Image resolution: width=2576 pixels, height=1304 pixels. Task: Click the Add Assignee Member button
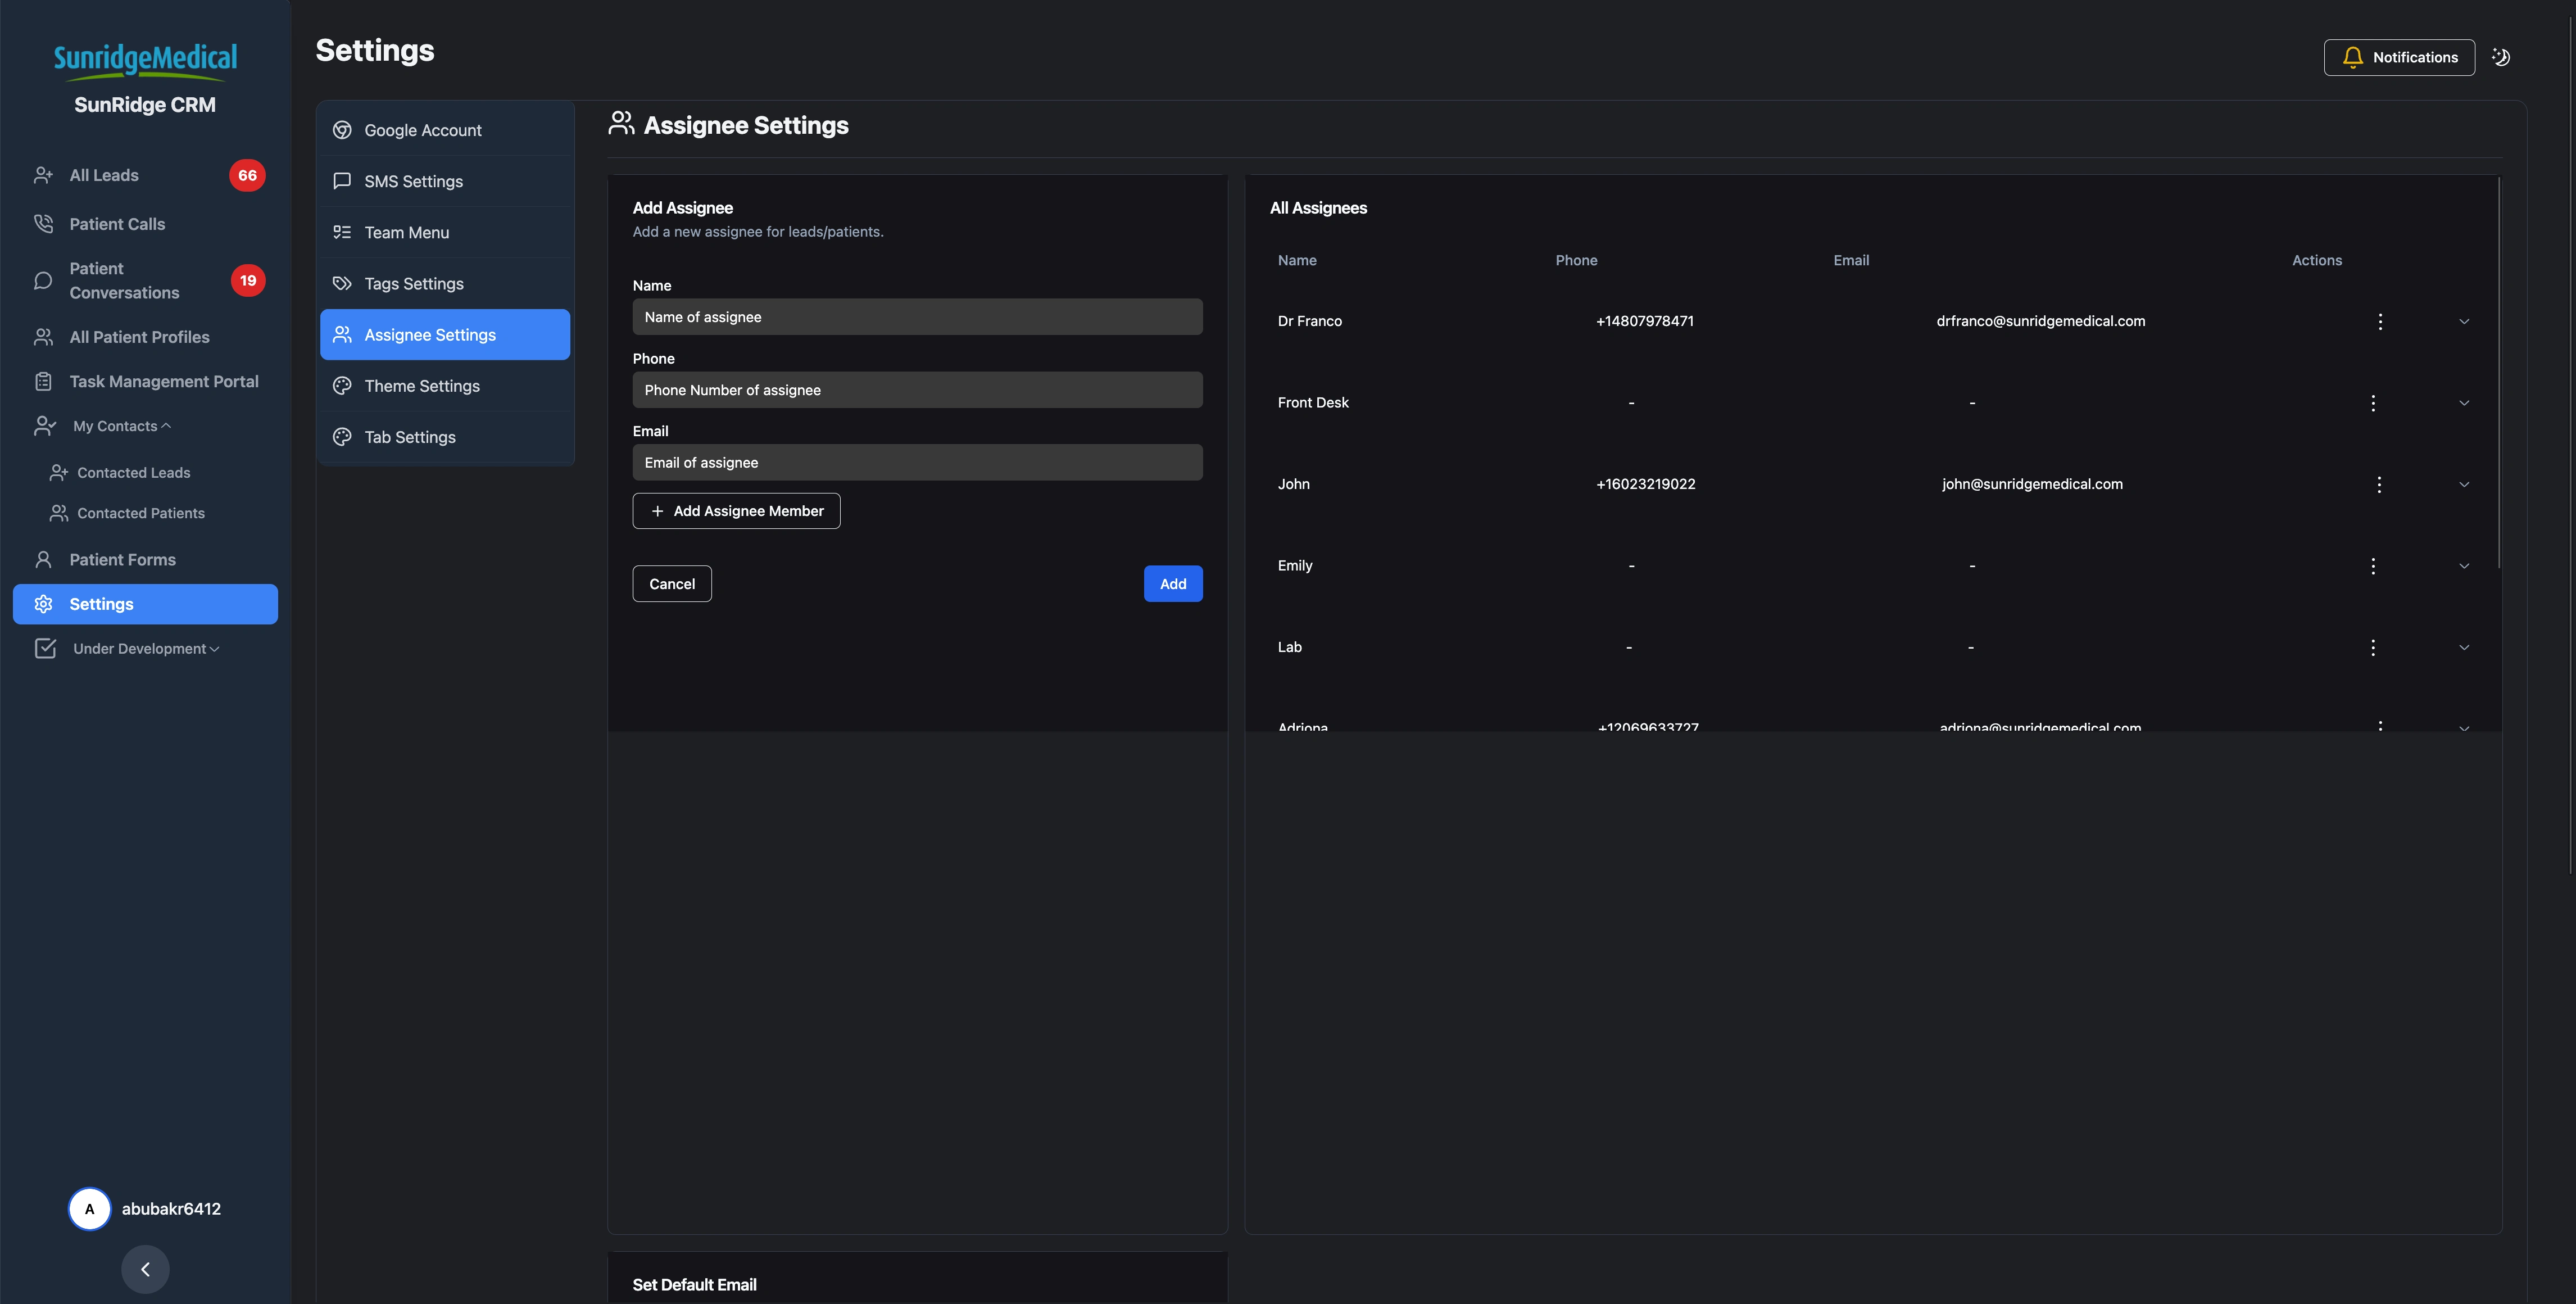coord(736,511)
